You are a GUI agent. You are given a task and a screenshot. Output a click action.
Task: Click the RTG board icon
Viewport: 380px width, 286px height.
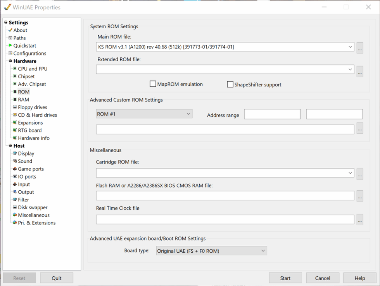[15, 130]
